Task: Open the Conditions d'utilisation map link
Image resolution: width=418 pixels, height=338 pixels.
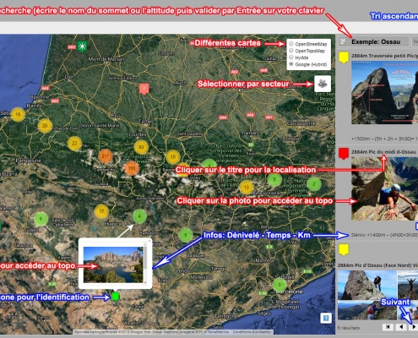Action: [x=252, y=332]
